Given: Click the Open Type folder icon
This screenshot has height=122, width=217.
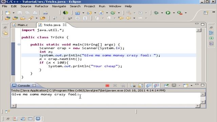Looking at the screenshot, I should click(x=7, y=18).
